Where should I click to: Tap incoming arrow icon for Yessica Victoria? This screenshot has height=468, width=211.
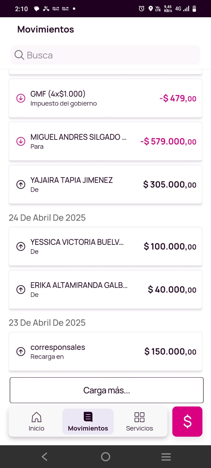(x=21, y=246)
